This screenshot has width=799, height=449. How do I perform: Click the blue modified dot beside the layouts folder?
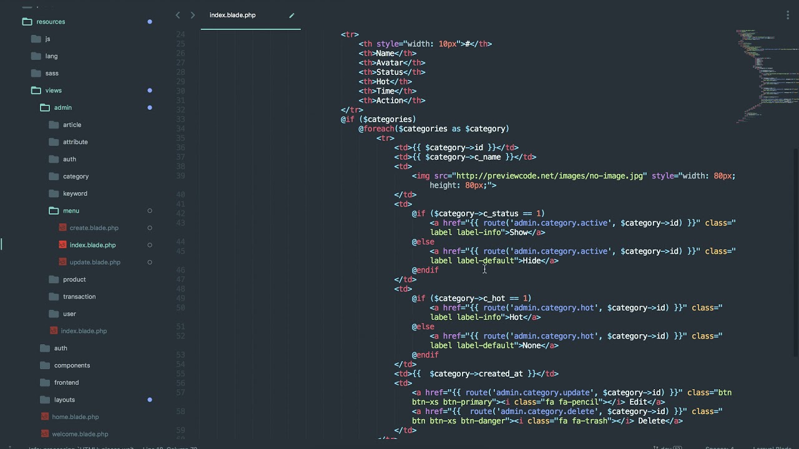(x=150, y=400)
